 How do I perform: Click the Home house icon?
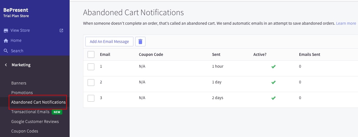coord(6,41)
